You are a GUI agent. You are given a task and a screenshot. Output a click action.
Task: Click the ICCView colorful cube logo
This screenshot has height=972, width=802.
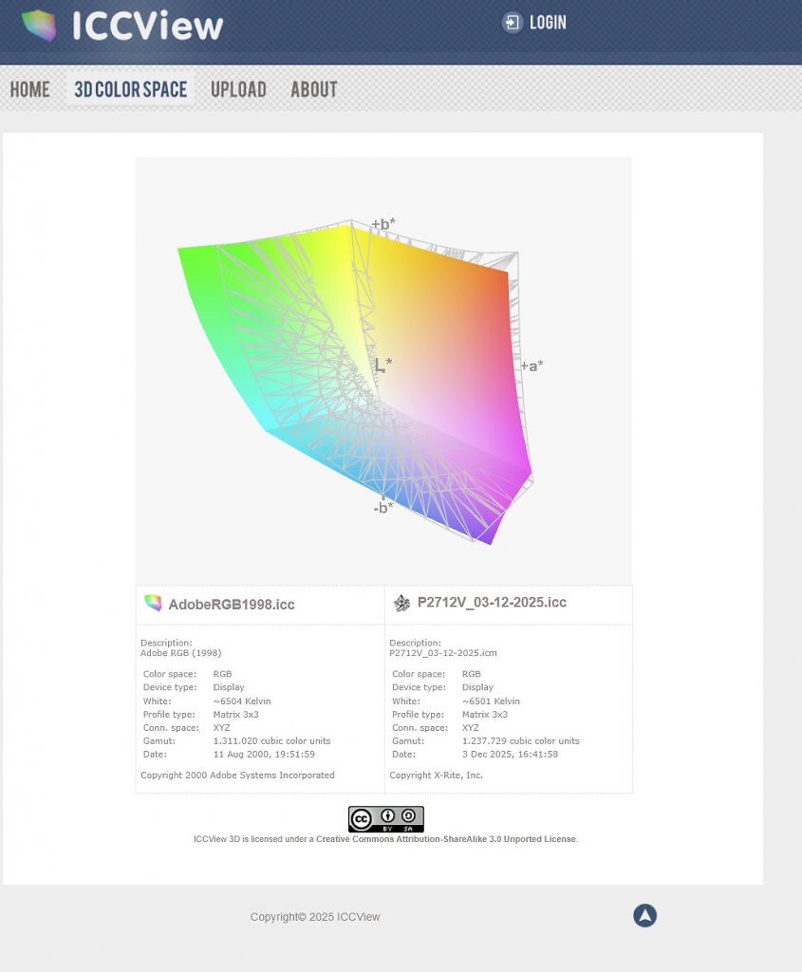pyautogui.click(x=39, y=25)
